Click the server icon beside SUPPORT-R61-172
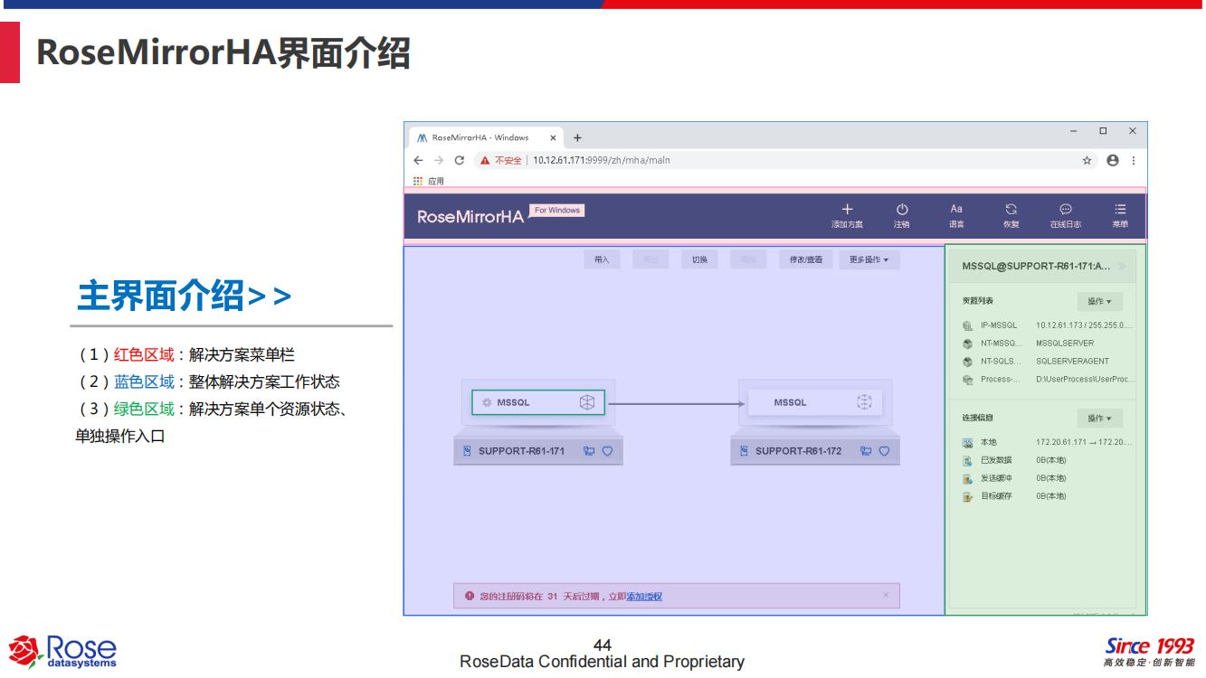Screen dimensions: 1206x678 (x=744, y=451)
